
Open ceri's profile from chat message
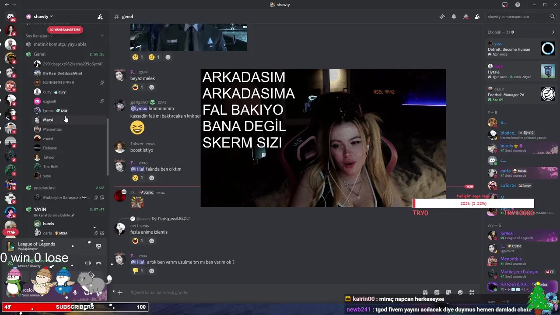pos(134,226)
